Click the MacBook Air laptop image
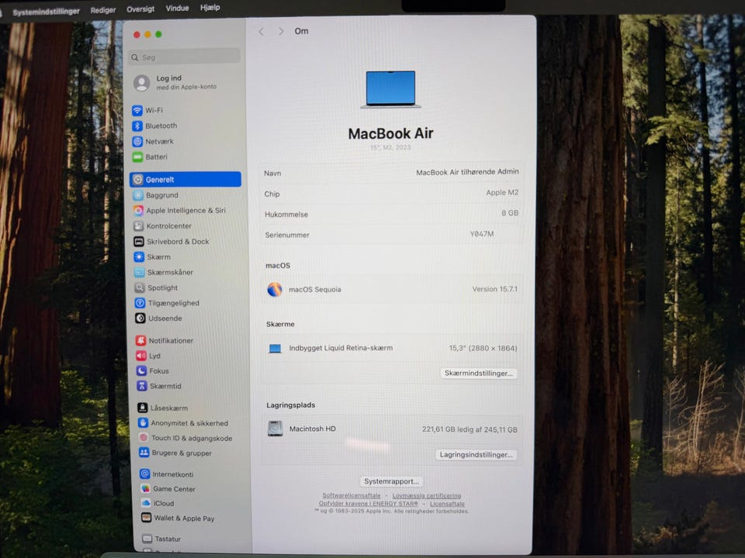 [390, 89]
